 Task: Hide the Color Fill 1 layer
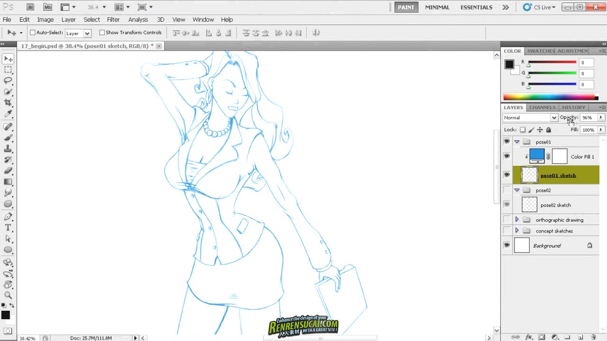point(507,156)
